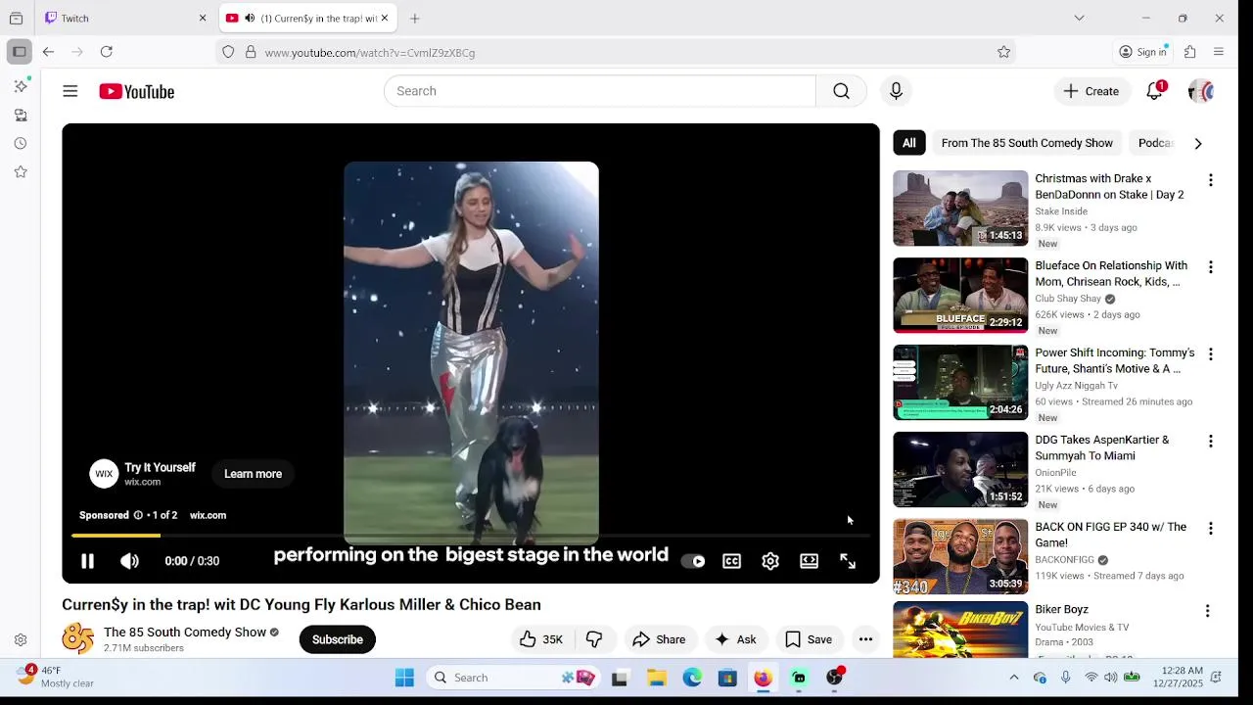The height and width of the screenshot is (705, 1253).
Task: List all tabs dropdown arrow
Action: (1079, 18)
